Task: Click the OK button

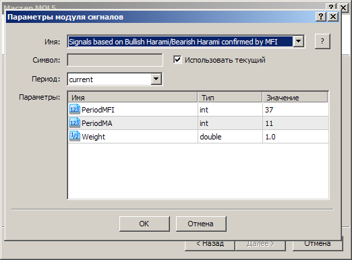Action: coord(144,224)
